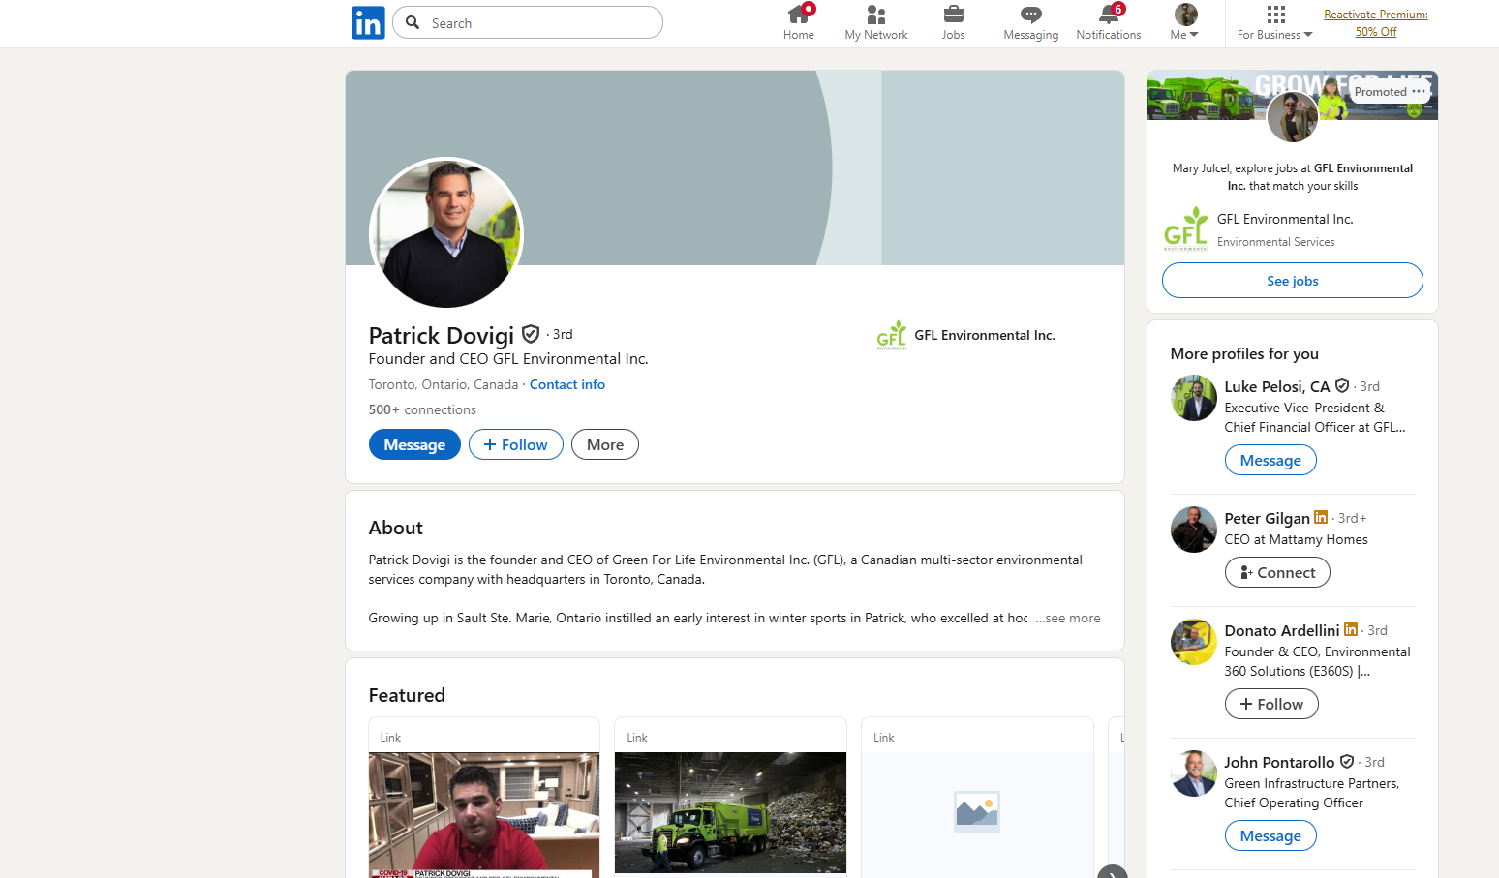
Task: Click Message button on Patrick's profile
Action: [414, 444]
